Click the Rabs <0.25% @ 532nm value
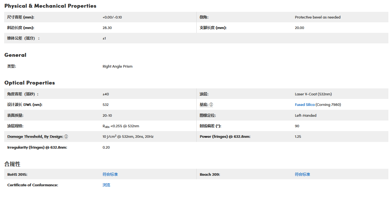Viewport: 390px width, 200px height. click(121, 126)
